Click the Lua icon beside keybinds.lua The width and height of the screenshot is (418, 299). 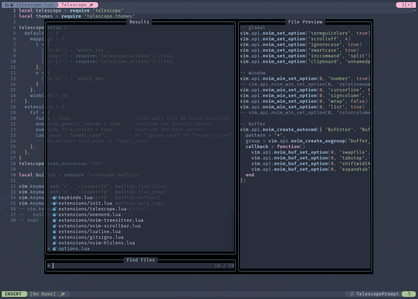(x=54, y=197)
